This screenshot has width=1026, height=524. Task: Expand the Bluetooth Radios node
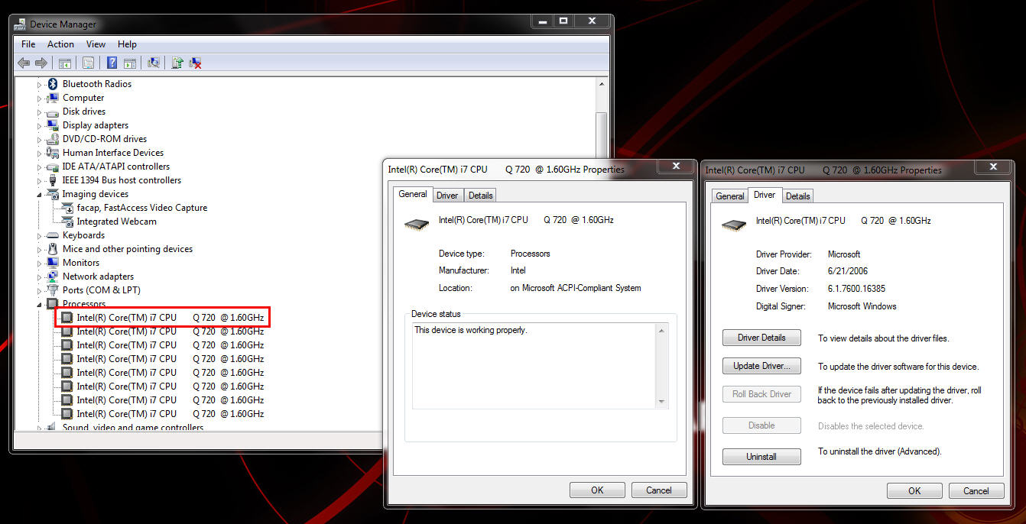pyautogui.click(x=40, y=84)
